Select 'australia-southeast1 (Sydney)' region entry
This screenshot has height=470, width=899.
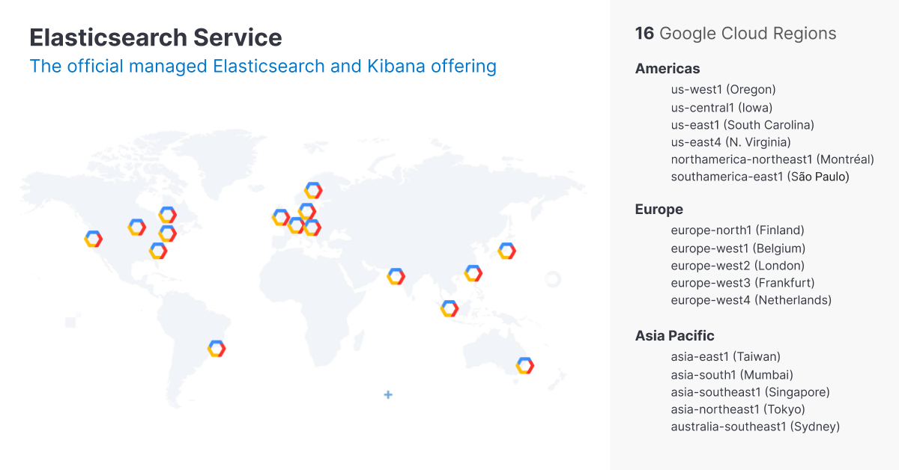[x=755, y=427]
